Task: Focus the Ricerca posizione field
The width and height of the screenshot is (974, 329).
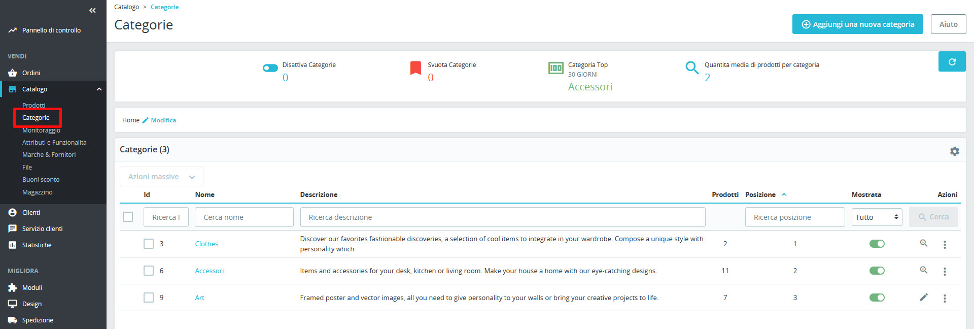Action: pyautogui.click(x=795, y=217)
